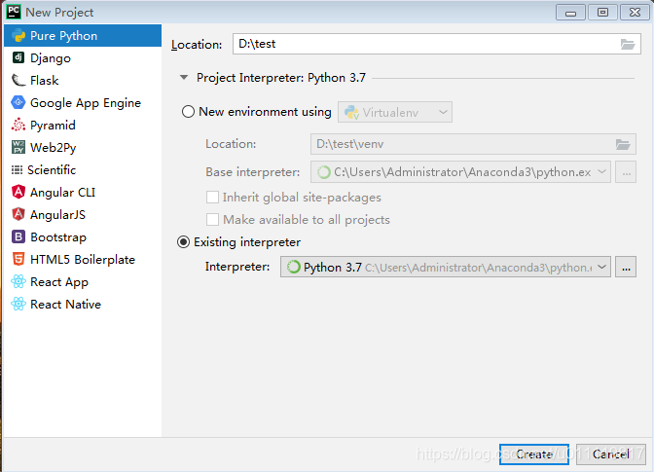
Task: Click the Cancel button
Action: point(610,454)
